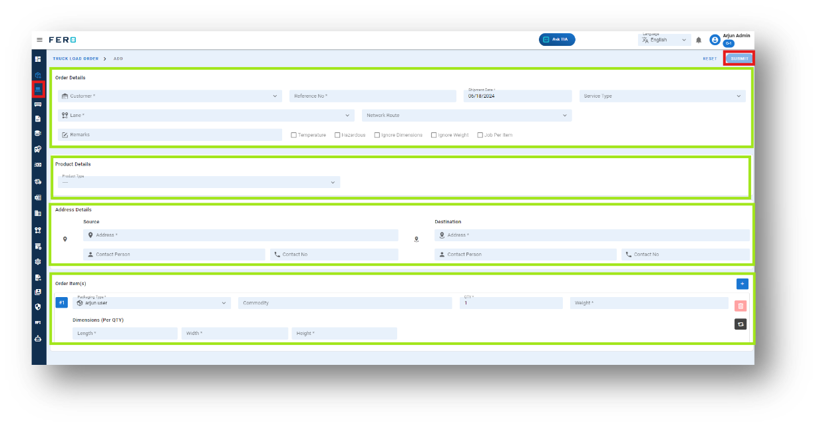
Task: Open the document file icon in the sidebar
Action: click(x=38, y=119)
